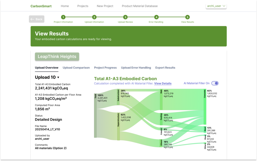Click the Steel node to highlight its flows
This screenshot has height=161, width=257.
click(205, 130)
